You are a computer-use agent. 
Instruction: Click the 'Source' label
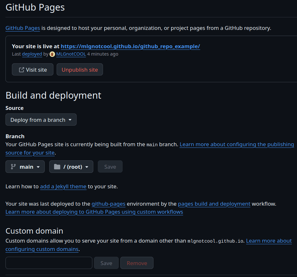14,108
